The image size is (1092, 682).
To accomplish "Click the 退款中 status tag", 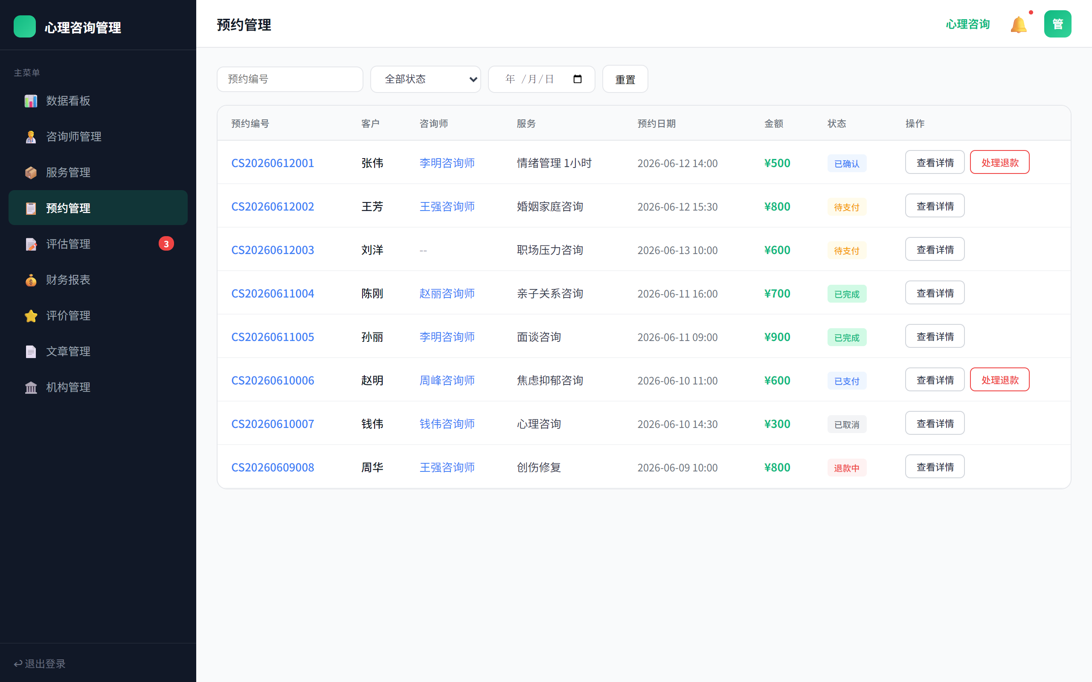I will 847,468.
